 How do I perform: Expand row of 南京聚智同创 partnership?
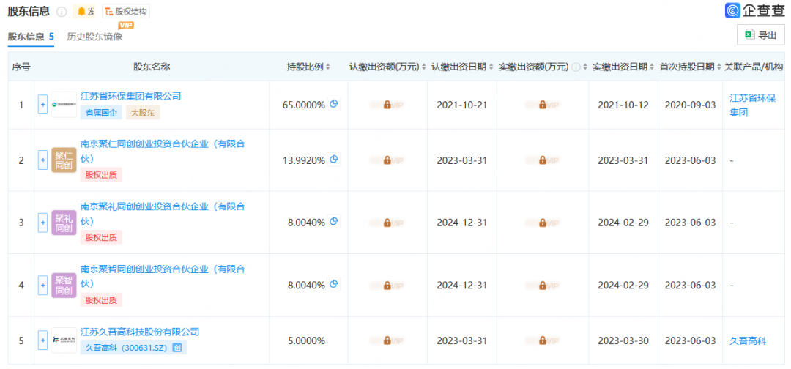pos(43,286)
